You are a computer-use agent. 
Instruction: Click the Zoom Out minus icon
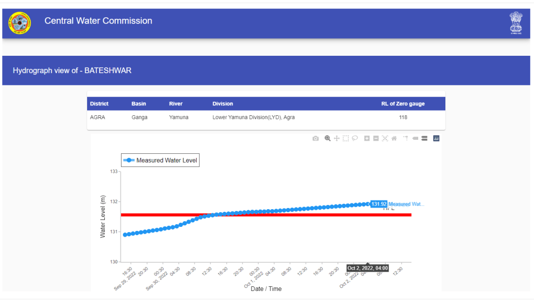click(x=376, y=138)
